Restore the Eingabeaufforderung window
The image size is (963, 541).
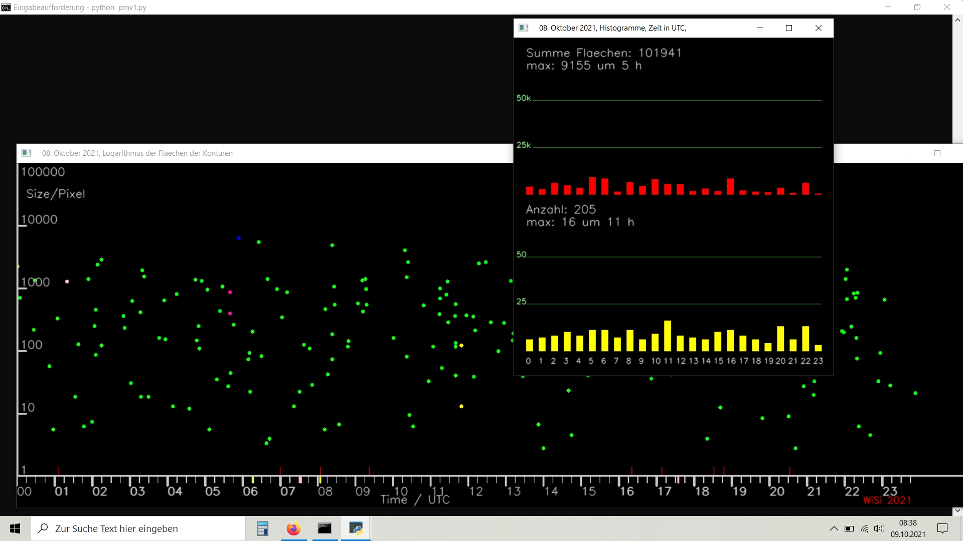917,7
